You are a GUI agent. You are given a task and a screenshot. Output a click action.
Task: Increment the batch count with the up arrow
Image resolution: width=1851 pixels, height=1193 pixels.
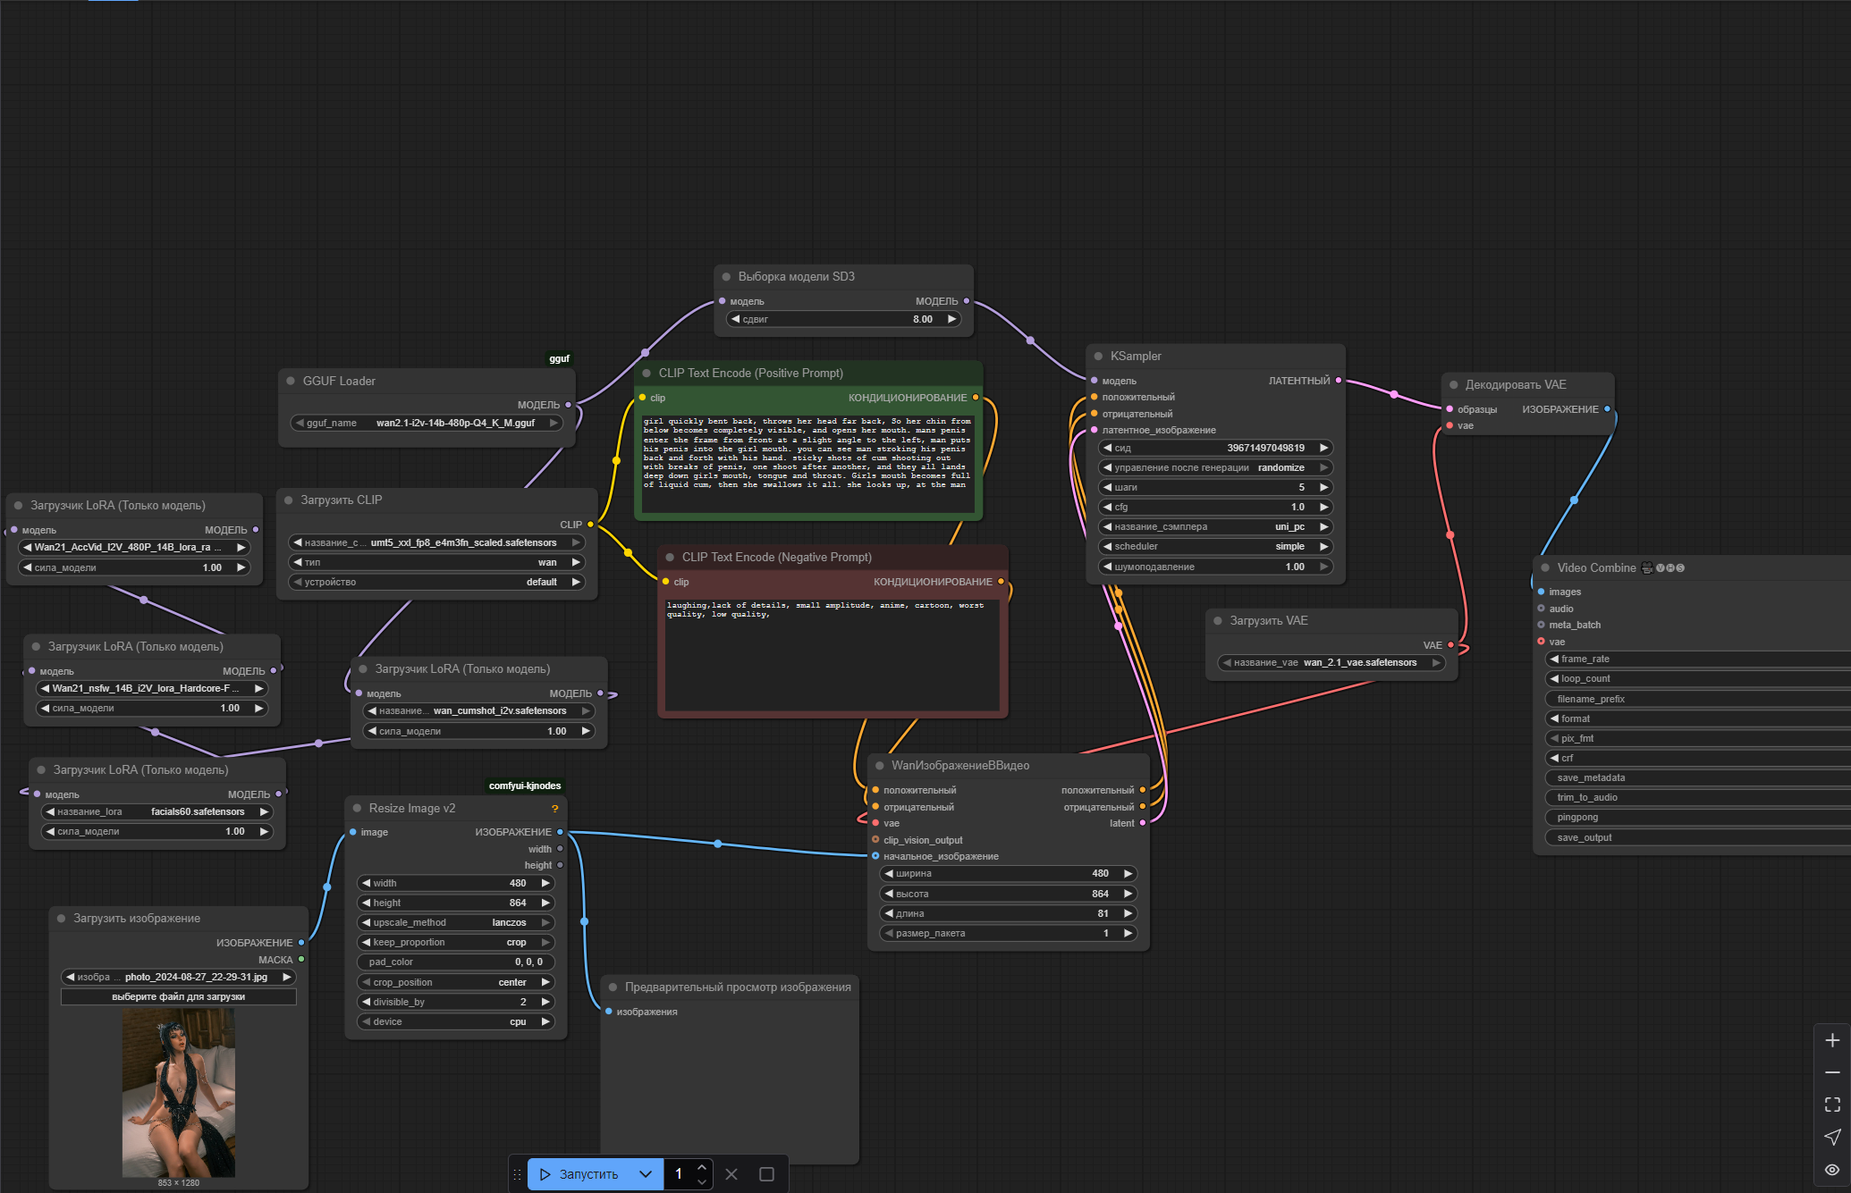(702, 1168)
